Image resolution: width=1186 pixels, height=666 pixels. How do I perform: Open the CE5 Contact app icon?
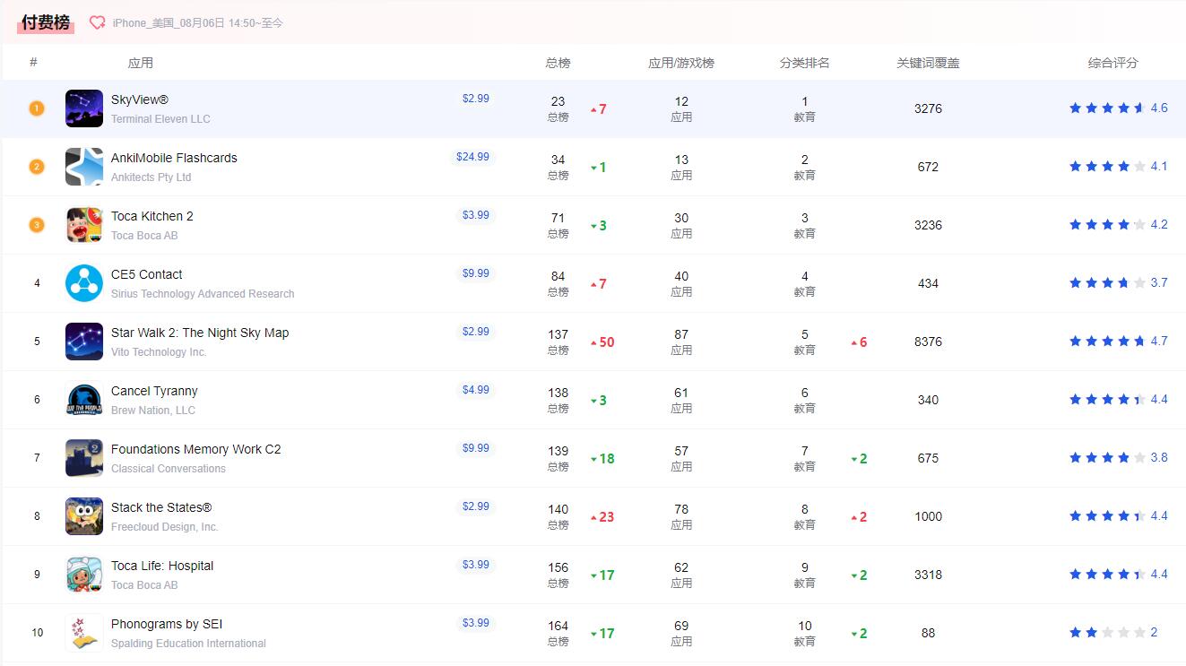click(84, 283)
